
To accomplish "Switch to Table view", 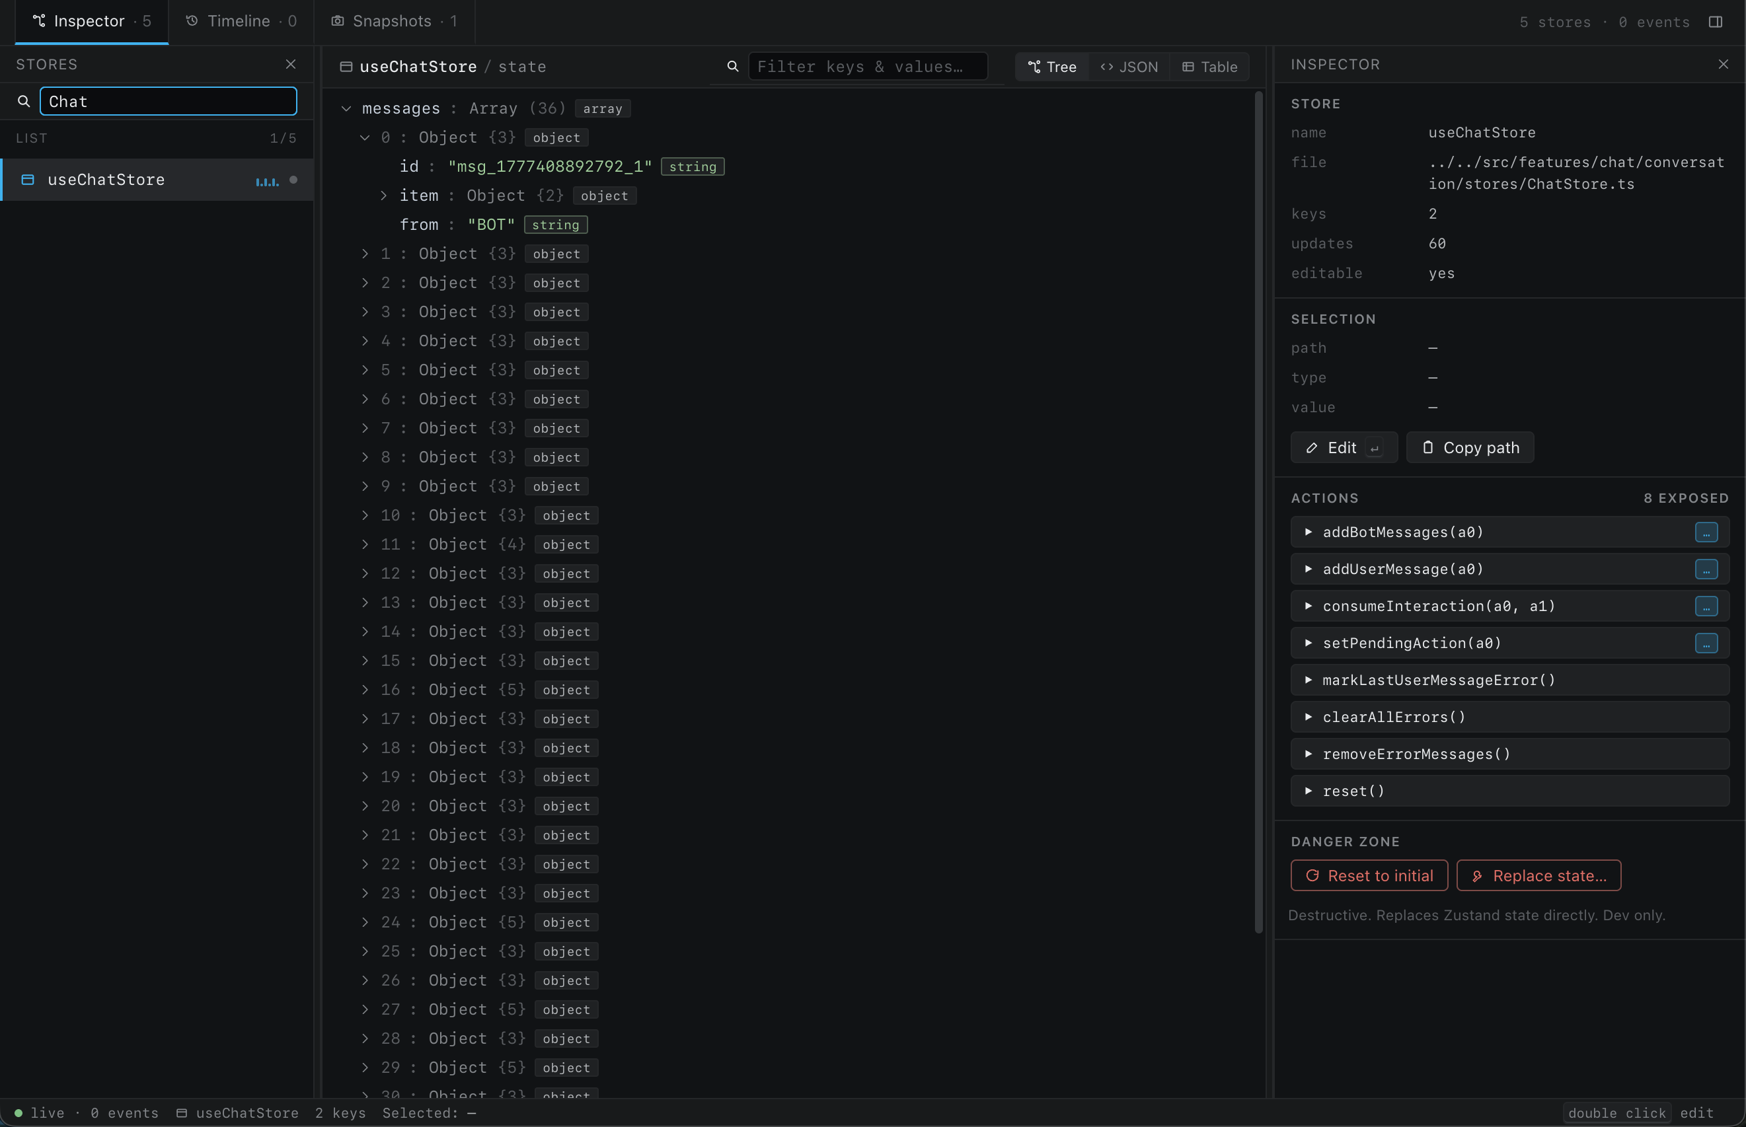I will 1209,67.
